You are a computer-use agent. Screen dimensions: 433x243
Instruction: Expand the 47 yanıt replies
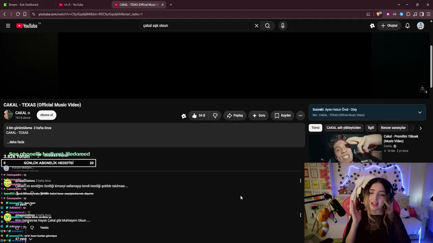click(x=24, y=239)
